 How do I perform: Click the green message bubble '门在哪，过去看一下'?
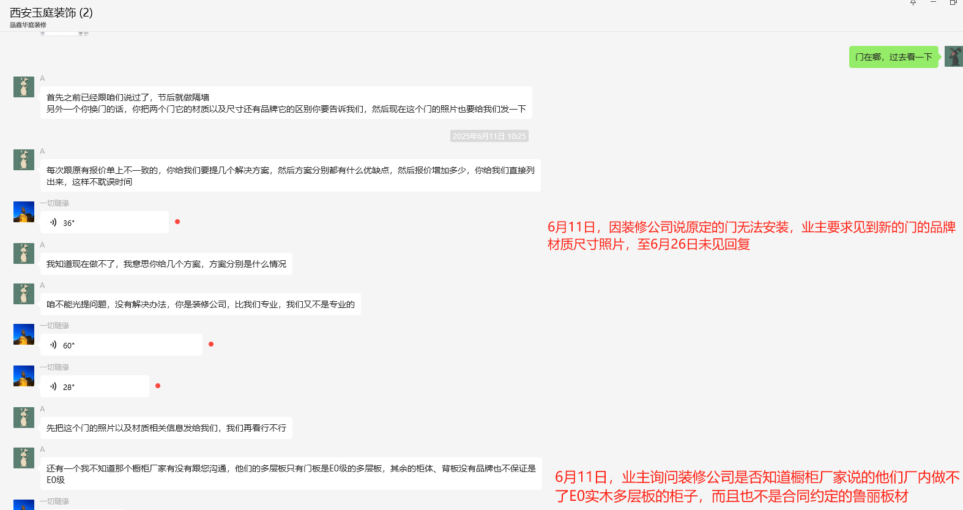point(893,57)
